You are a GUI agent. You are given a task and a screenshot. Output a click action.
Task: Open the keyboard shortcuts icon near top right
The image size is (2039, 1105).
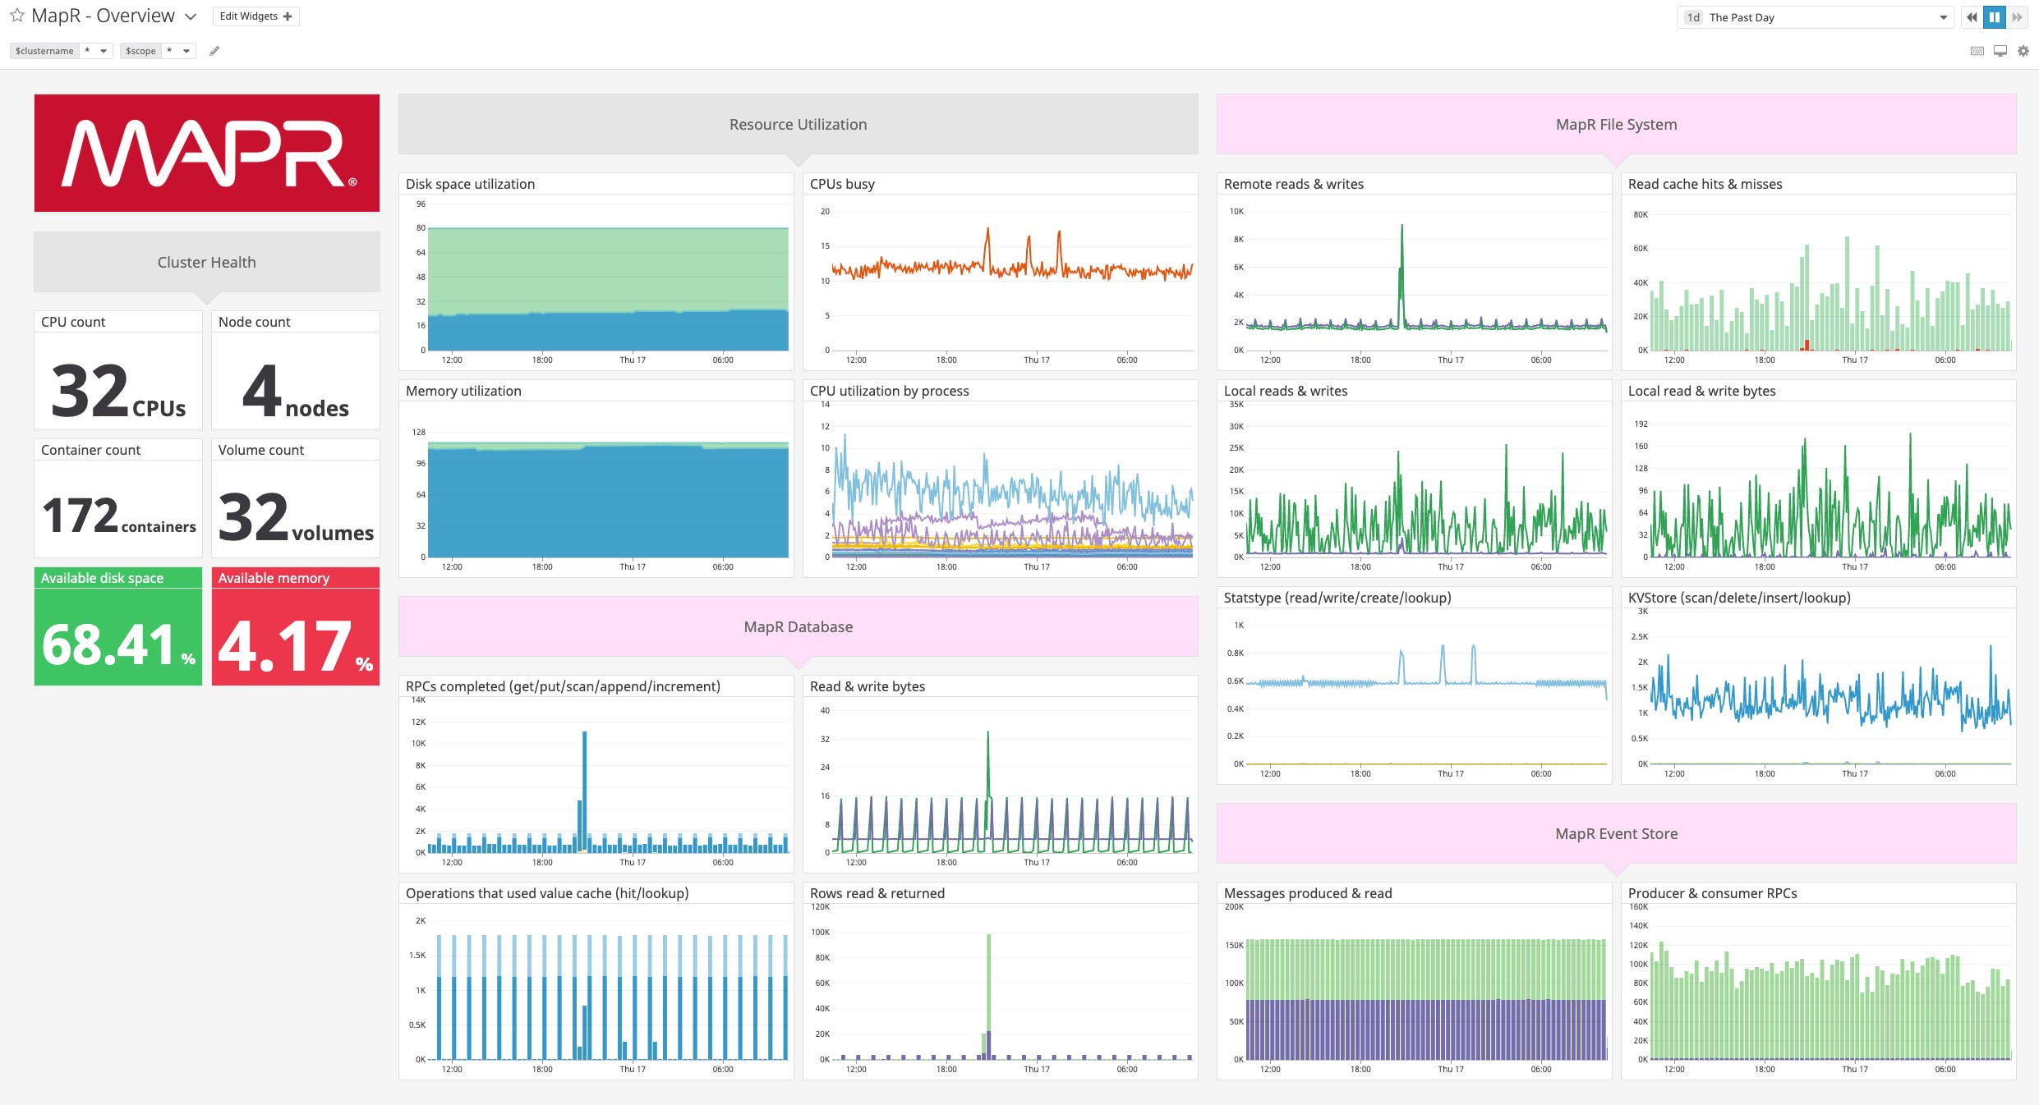tap(1976, 51)
